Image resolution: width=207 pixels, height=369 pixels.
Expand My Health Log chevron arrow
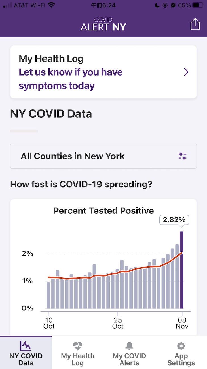click(x=186, y=72)
